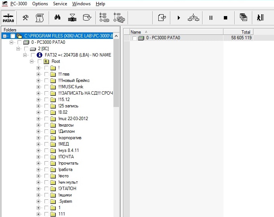
Task: Check the box for !Диплом folder
Action: (x=46, y=131)
